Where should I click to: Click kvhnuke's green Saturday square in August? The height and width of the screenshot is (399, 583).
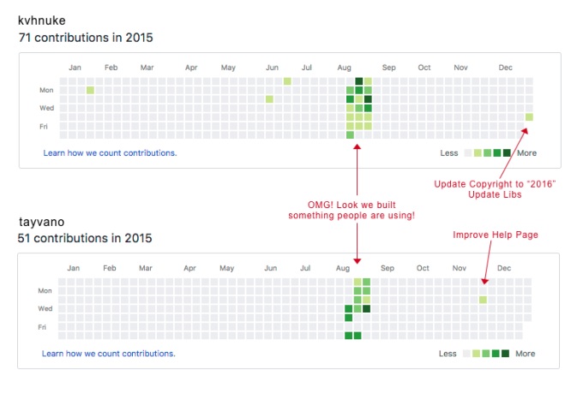(350, 135)
